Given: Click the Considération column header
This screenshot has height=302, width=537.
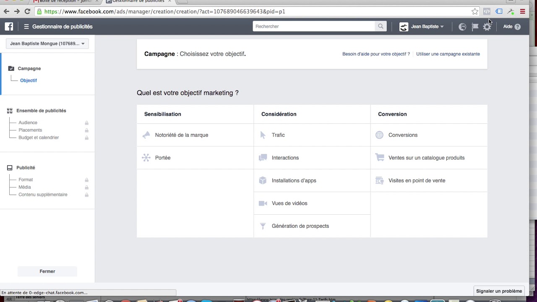Looking at the screenshot, I should click(279, 114).
